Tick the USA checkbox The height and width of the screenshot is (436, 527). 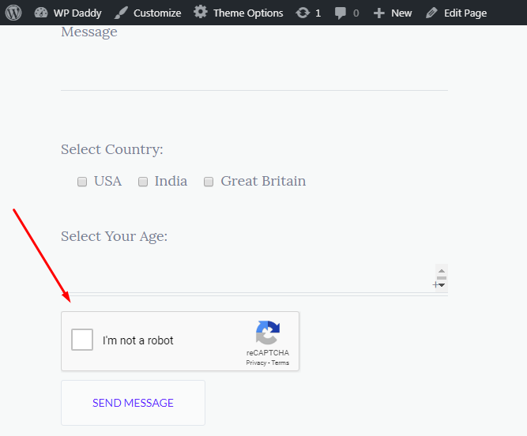coord(82,182)
